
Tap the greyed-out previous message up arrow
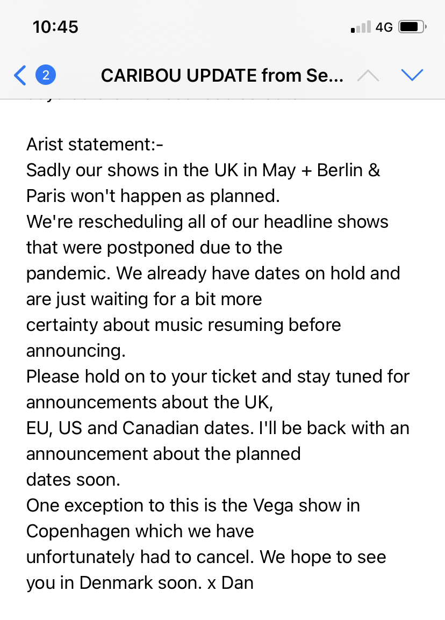pyautogui.click(x=368, y=75)
